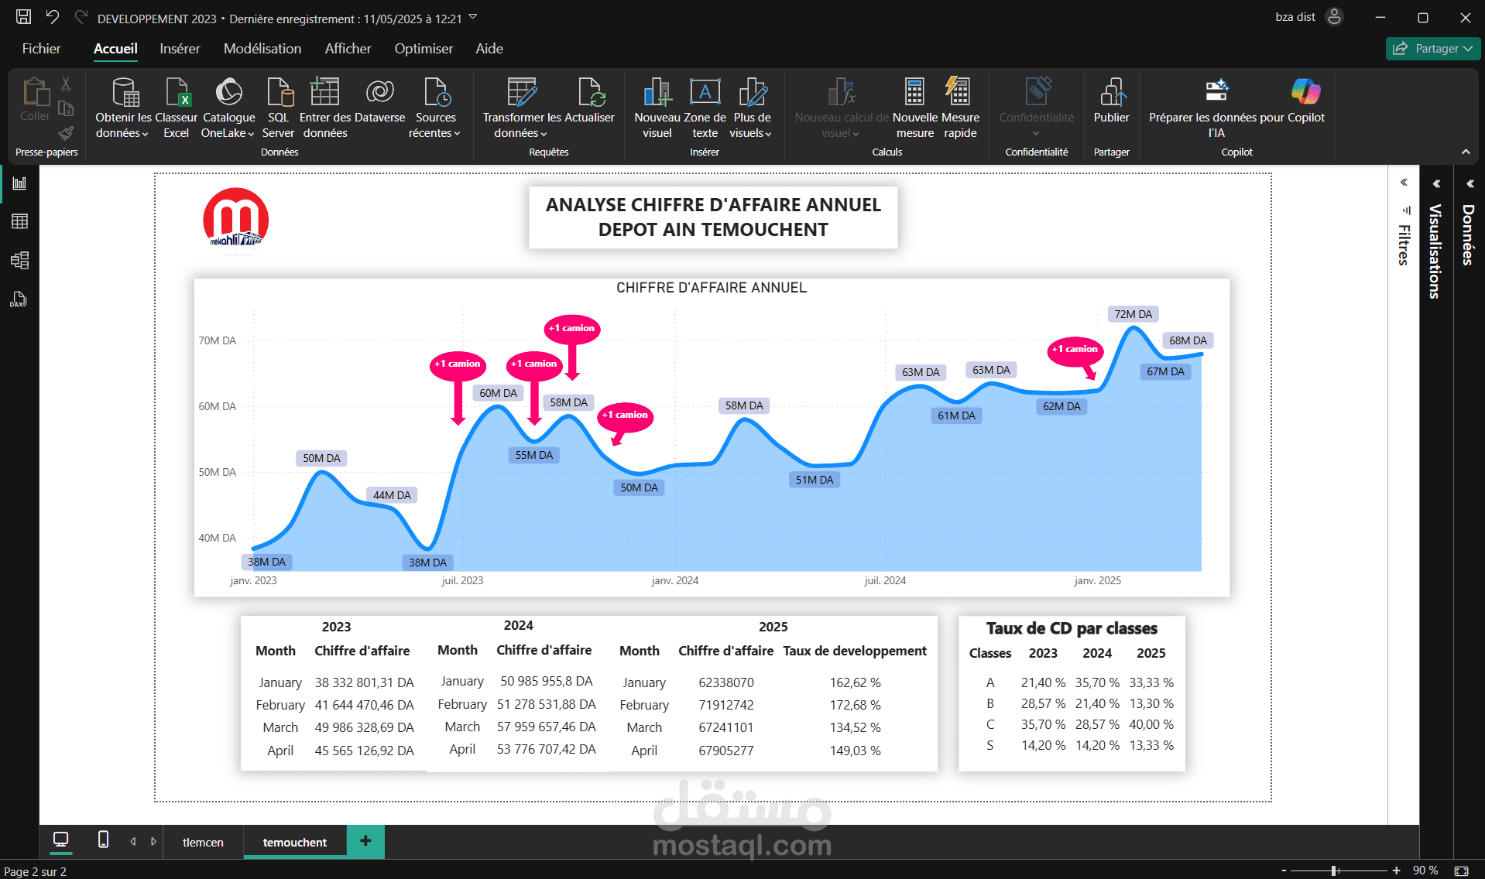Click Préparer les données pour l'IA

click(x=1216, y=108)
